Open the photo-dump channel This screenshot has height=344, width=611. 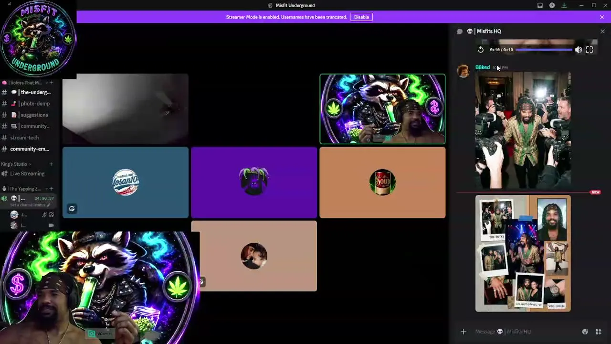(x=30, y=104)
